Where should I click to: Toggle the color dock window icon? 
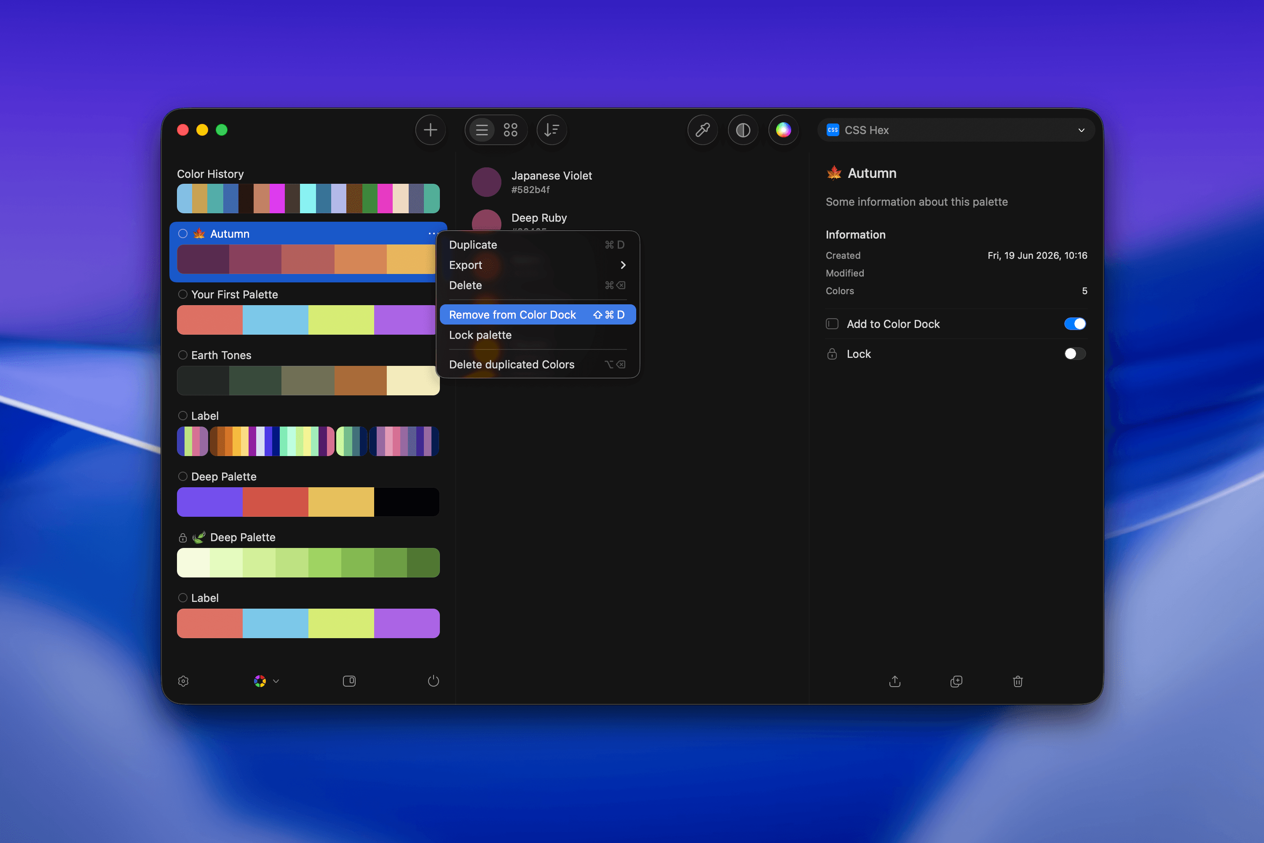pyautogui.click(x=349, y=681)
